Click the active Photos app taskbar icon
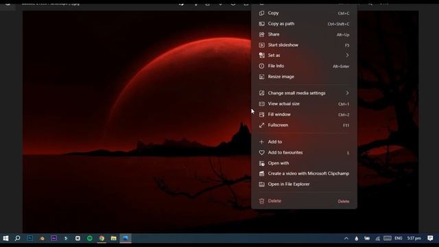The image size is (439, 247). point(126,238)
